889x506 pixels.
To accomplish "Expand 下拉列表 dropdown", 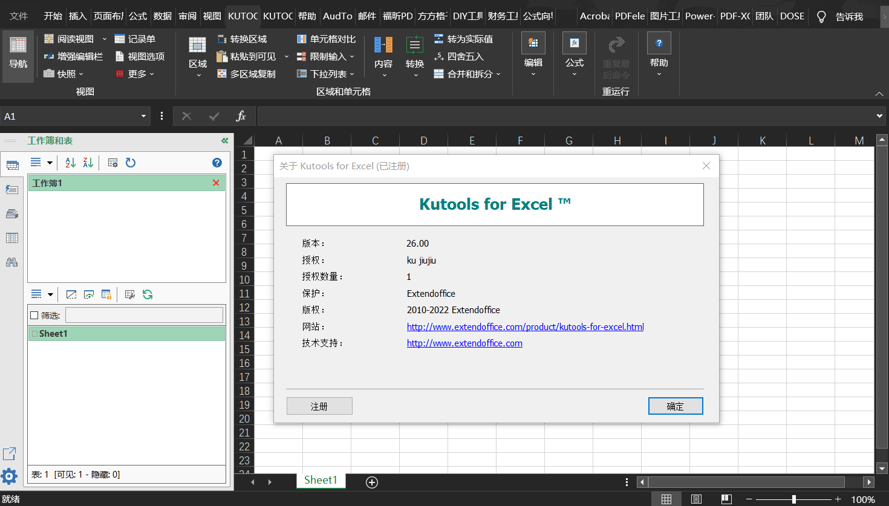I will click(352, 74).
